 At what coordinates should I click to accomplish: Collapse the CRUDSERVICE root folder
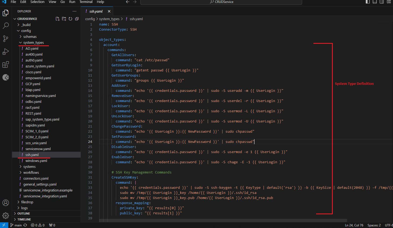pyautogui.click(x=46, y=19)
